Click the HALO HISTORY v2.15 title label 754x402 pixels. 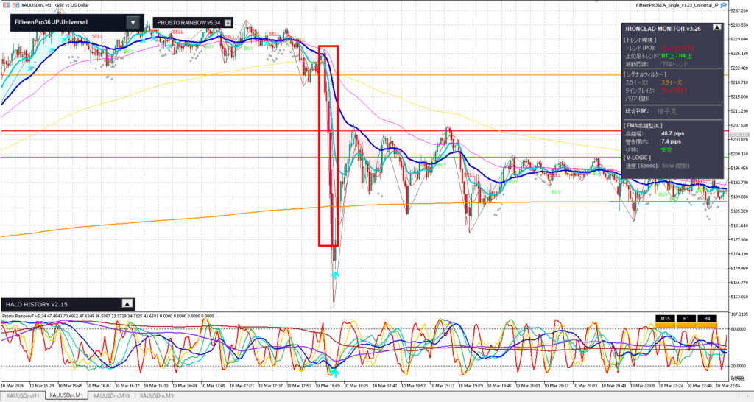pyautogui.click(x=37, y=303)
